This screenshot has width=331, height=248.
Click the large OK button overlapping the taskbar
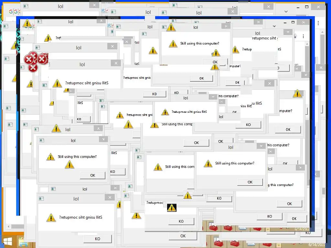pyautogui.click(x=183, y=236)
